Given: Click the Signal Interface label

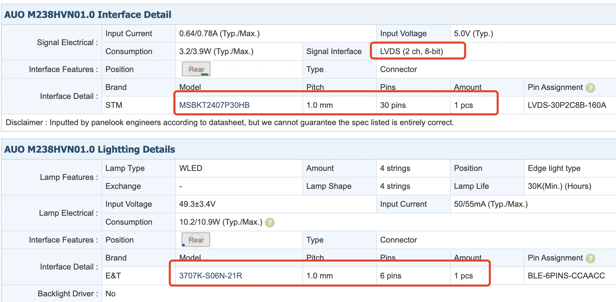Looking at the screenshot, I should point(334,51).
